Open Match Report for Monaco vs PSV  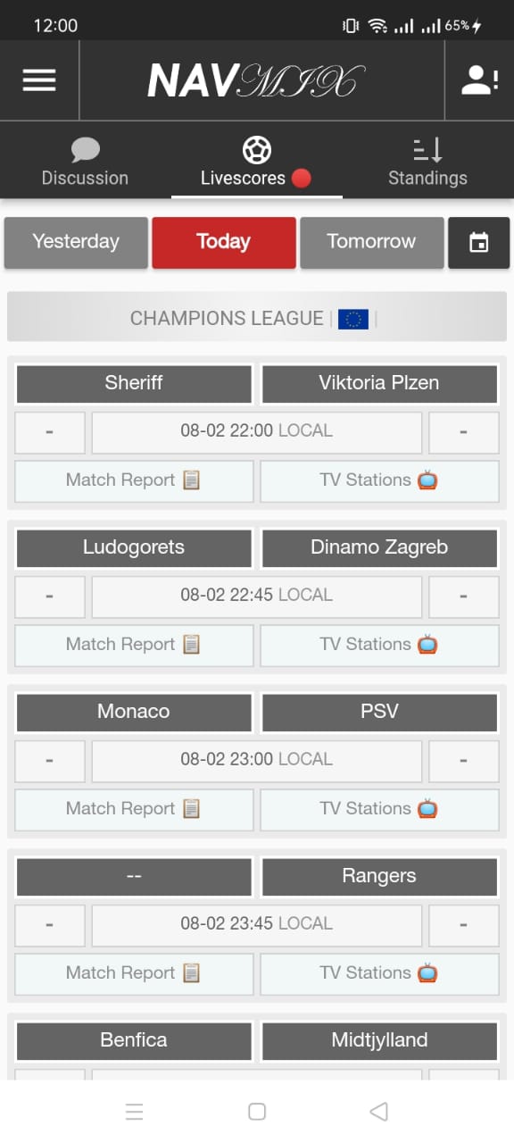pyautogui.click(x=135, y=809)
